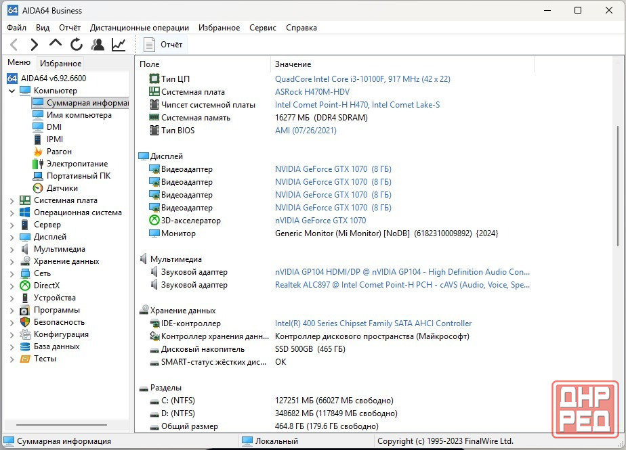Image resolution: width=626 pixels, height=450 pixels.
Task: Click the Электропитание battery plug icon
Action: point(38,164)
